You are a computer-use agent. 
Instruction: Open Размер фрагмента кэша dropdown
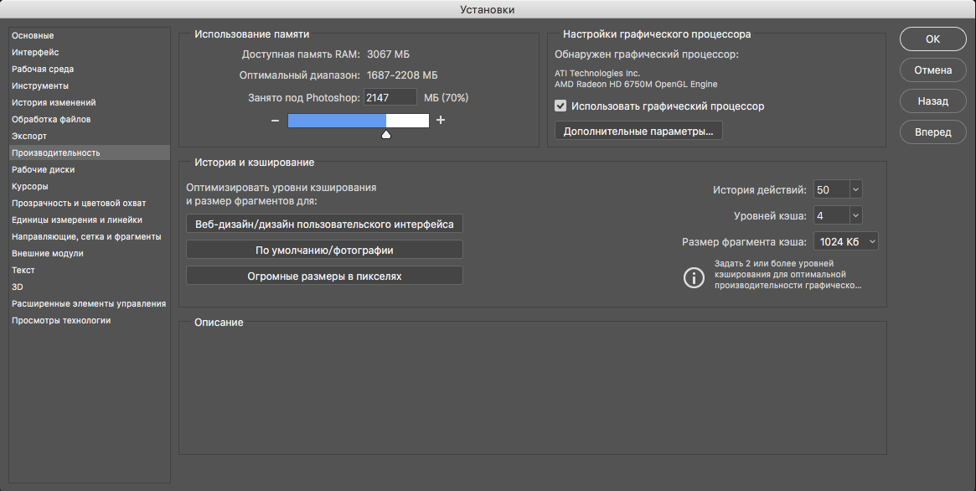[x=846, y=242]
